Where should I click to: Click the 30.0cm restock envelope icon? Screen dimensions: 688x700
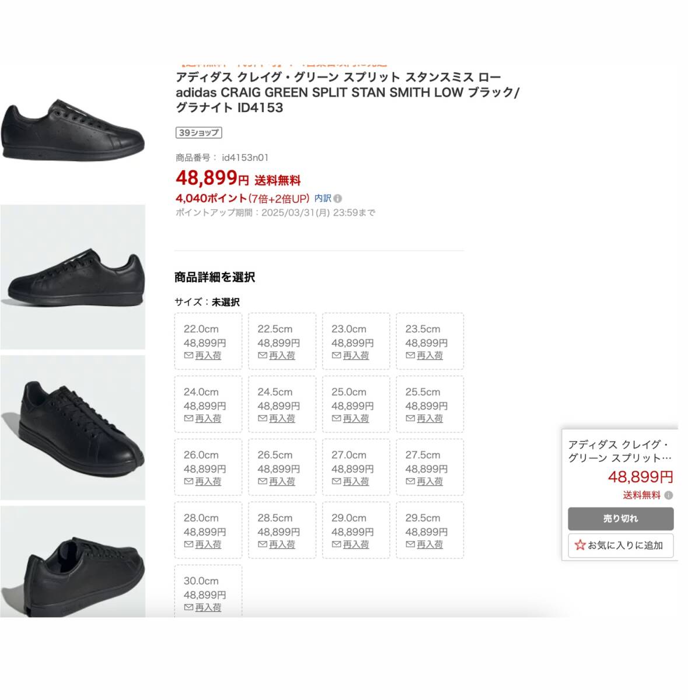[x=188, y=607]
